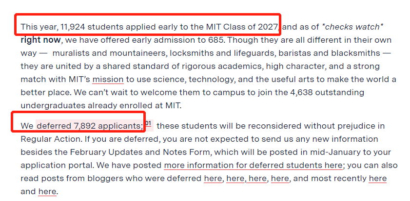Click the bold "right now" text
This screenshot has width=410, height=201.
point(40,40)
